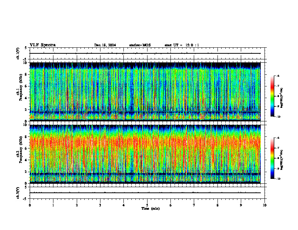Click the ch.2 spectrogram panel
Image resolution: width=298 pixels, height=230 pixels.
click(x=145, y=154)
